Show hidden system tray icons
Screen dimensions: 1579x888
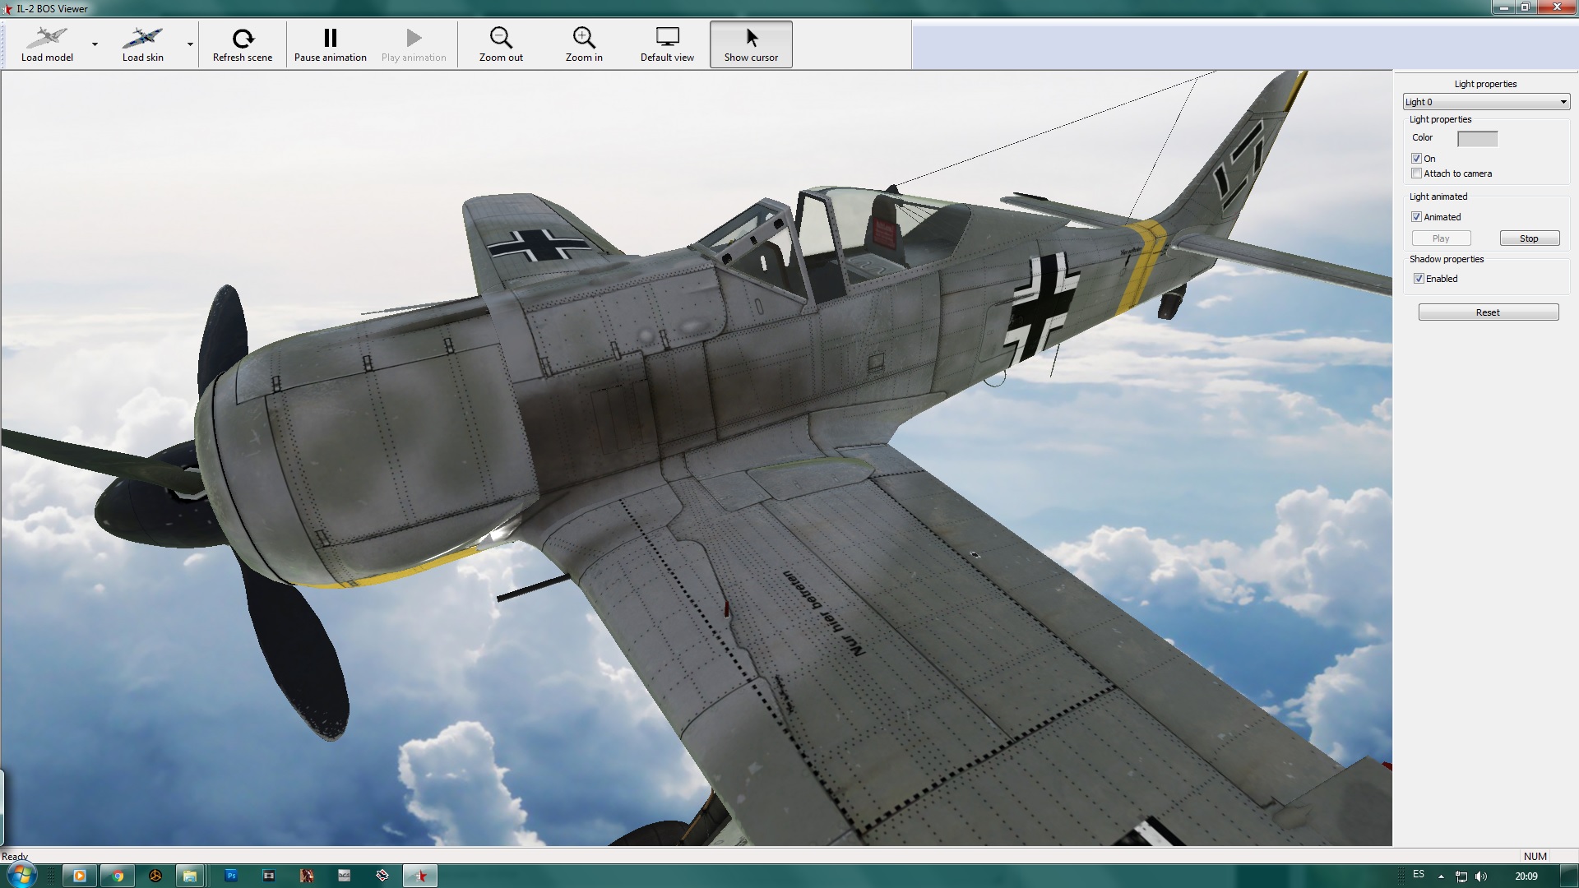coord(1441,876)
